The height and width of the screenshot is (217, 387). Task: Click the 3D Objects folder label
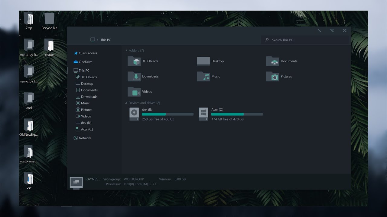tap(150, 61)
